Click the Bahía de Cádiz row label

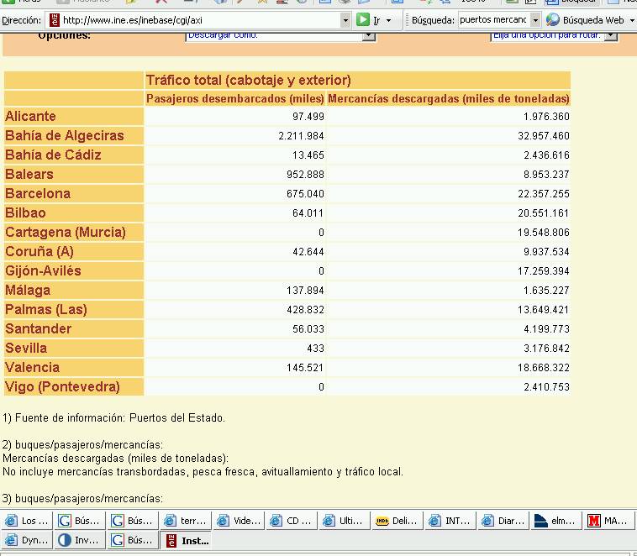53,155
